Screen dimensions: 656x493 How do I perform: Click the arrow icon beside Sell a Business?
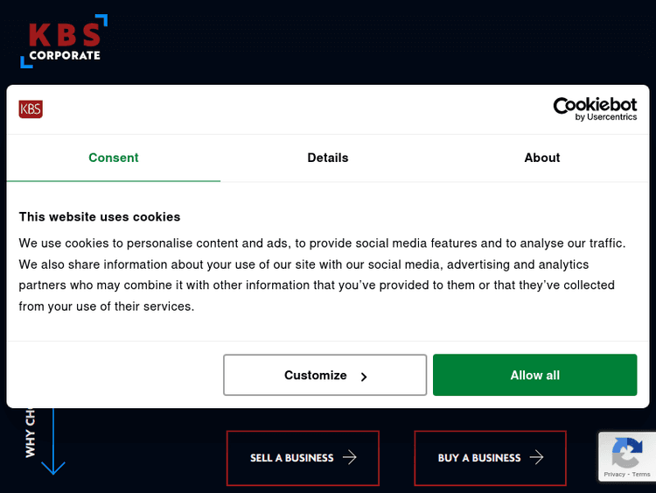tap(350, 457)
